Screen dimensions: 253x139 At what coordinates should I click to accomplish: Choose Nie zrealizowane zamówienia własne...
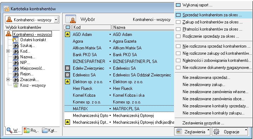(x=213, y=92)
